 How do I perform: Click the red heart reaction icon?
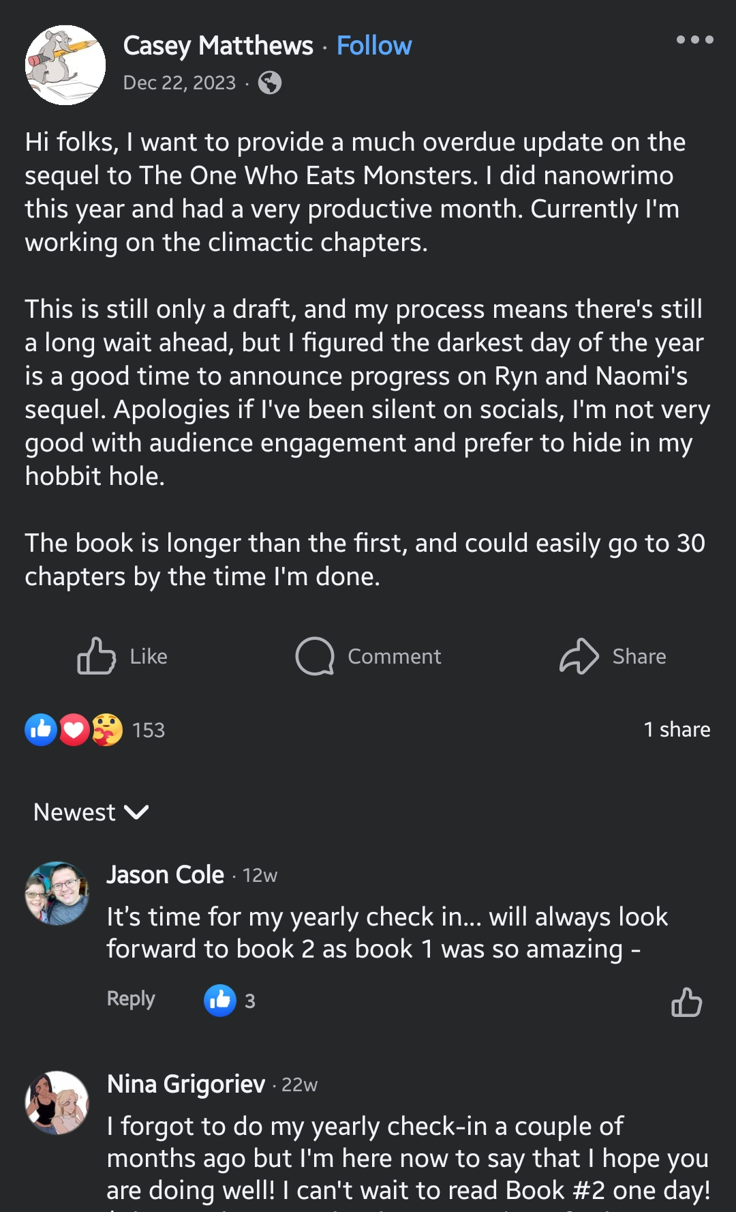click(74, 730)
